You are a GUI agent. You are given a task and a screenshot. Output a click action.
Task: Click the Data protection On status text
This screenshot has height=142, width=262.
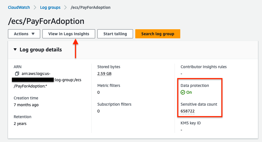[189, 92]
